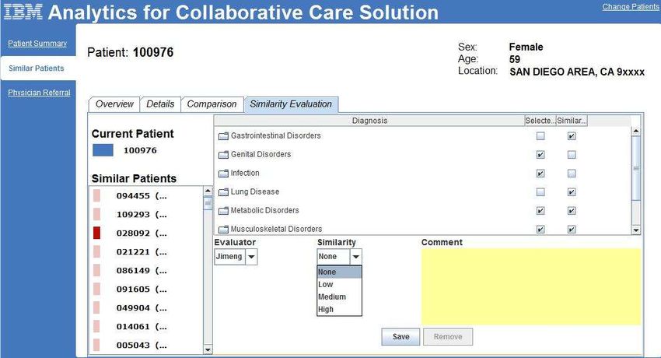Open the Metabolic Disorders folder icon

click(223, 211)
